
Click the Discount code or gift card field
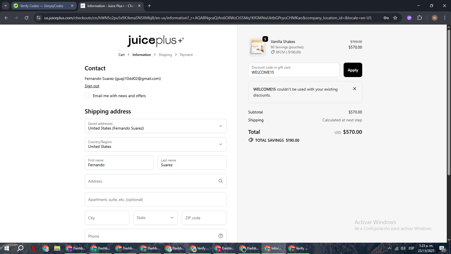pos(294,70)
